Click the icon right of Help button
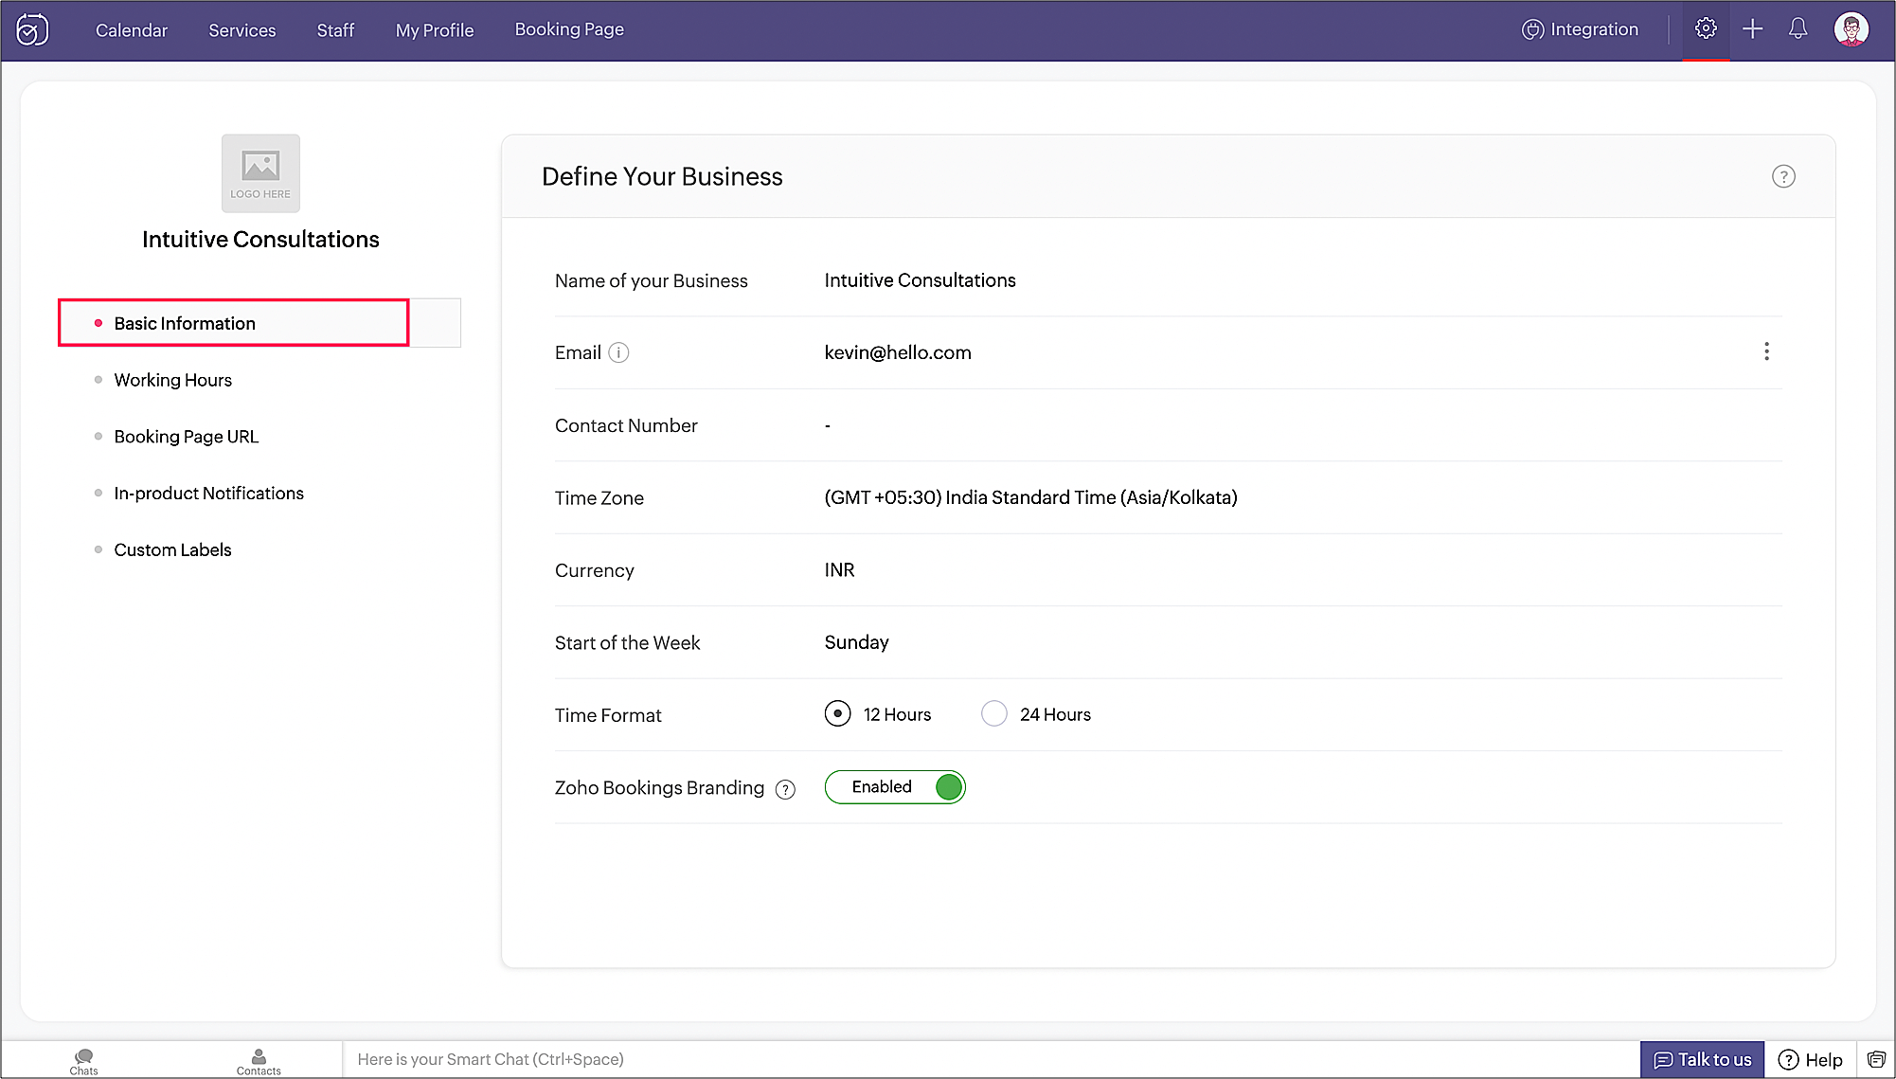Screen dimensions: 1896x1079 (x=1876, y=1059)
